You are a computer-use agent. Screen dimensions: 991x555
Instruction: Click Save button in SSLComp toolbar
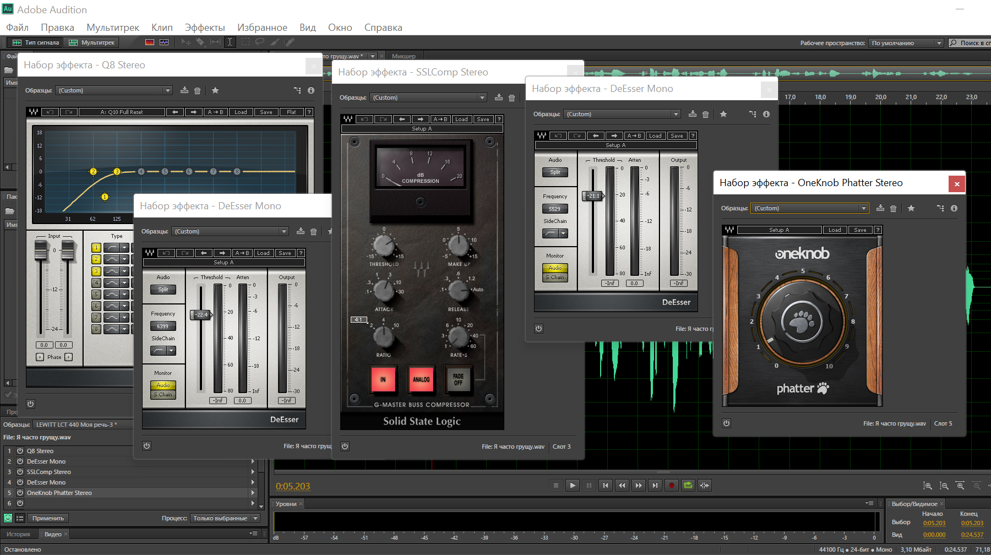click(483, 119)
